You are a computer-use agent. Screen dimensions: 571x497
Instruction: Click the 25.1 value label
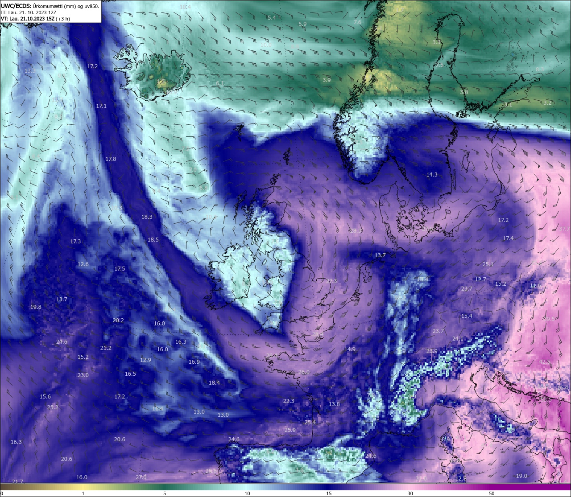click(x=488, y=264)
